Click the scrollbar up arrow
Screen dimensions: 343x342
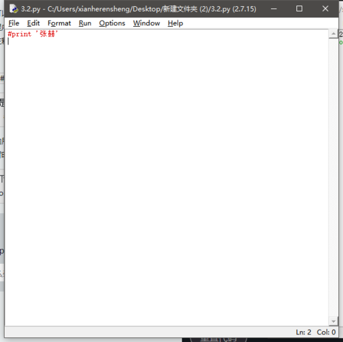tap(333, 34)
